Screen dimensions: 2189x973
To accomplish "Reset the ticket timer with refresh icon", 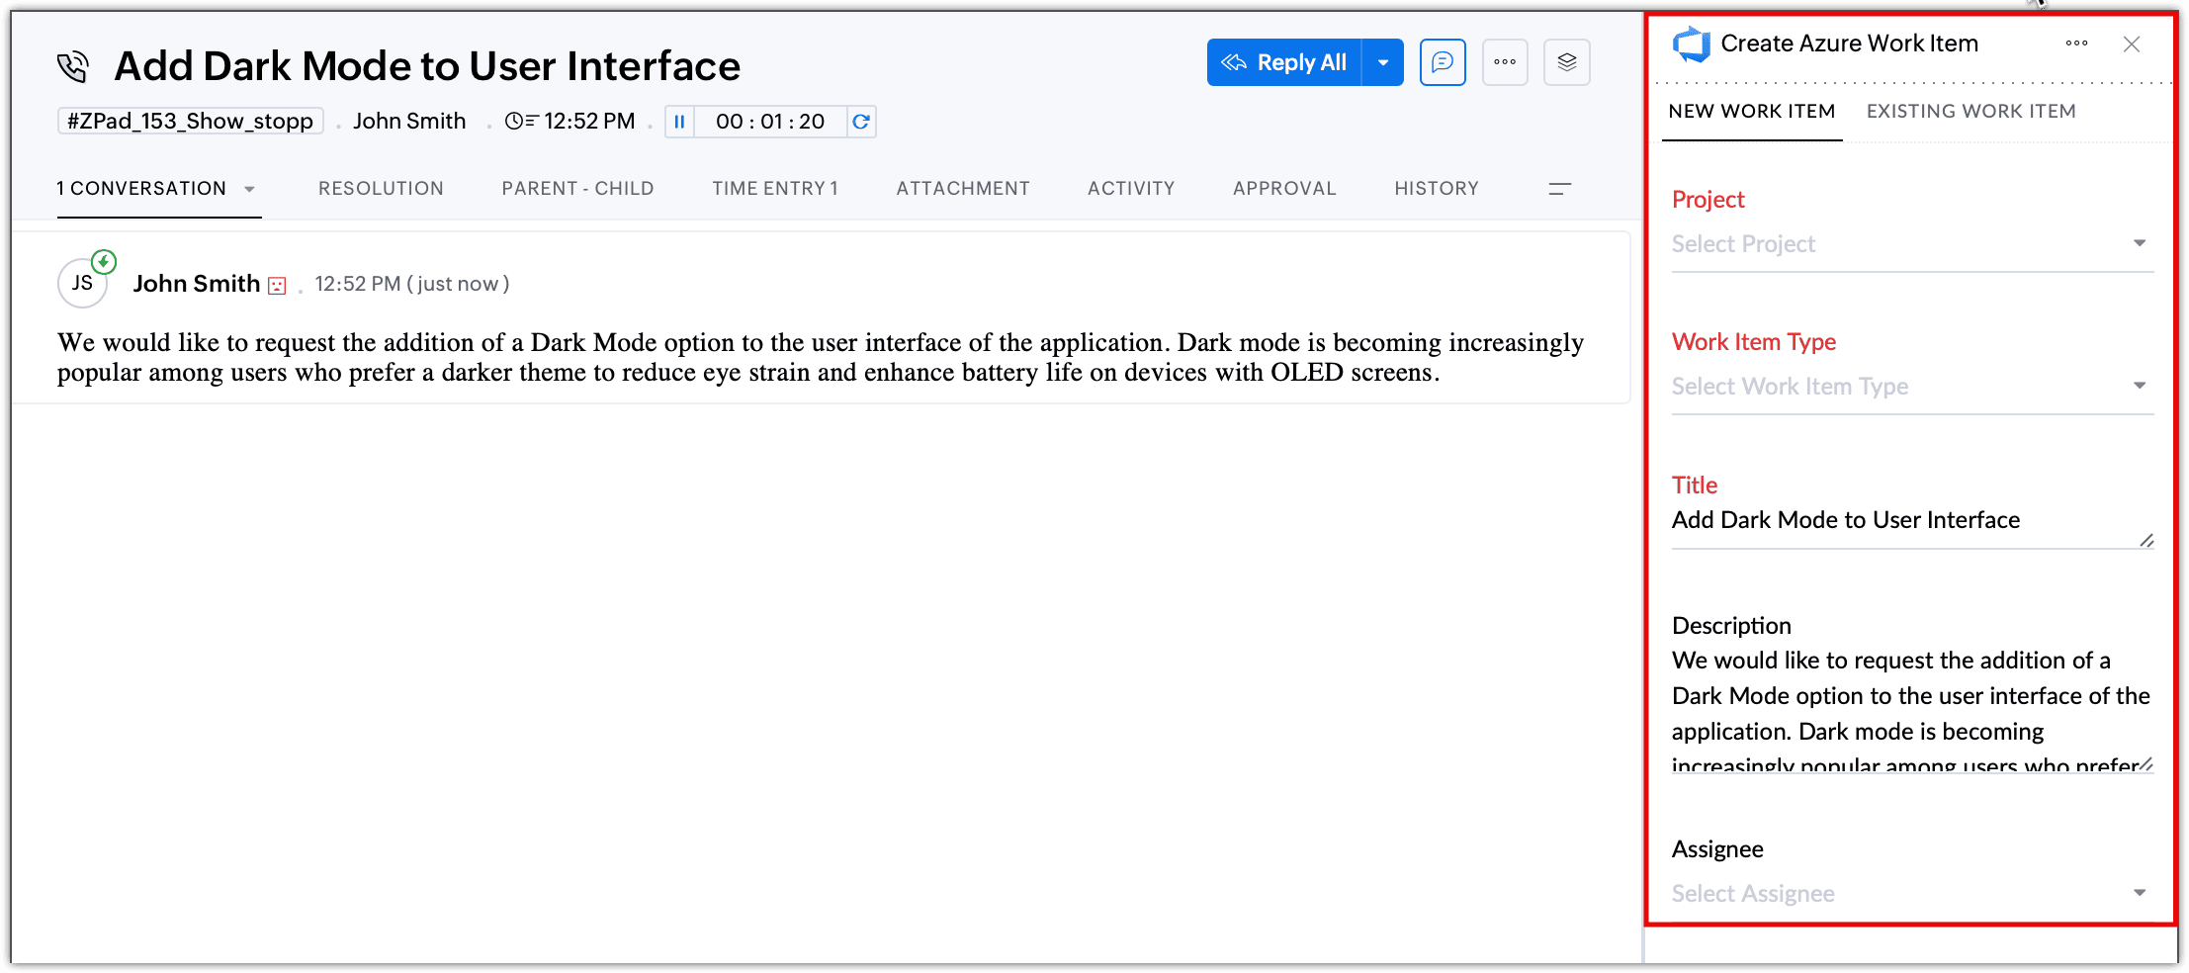I will [861, 122].
